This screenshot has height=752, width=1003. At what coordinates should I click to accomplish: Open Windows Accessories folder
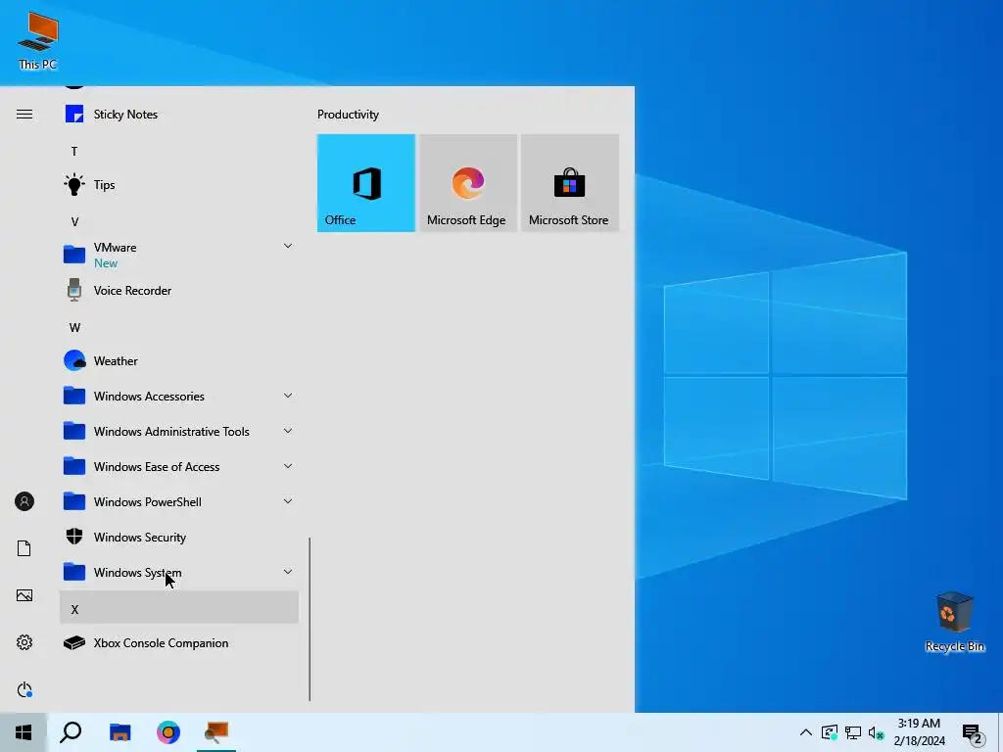(179, 396)
